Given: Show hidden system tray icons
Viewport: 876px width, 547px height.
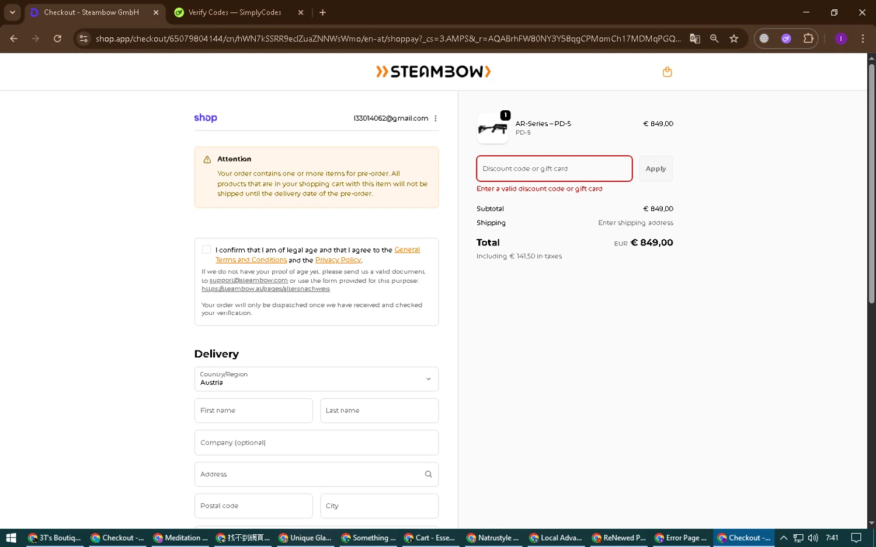Looking at the screenshot, I should click(784, 538).
